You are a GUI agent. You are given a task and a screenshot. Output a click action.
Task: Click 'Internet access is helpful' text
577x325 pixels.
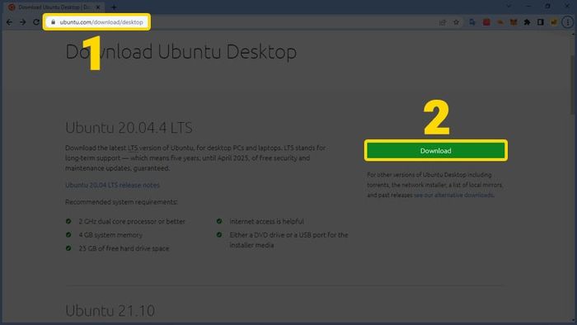(266, 221)
